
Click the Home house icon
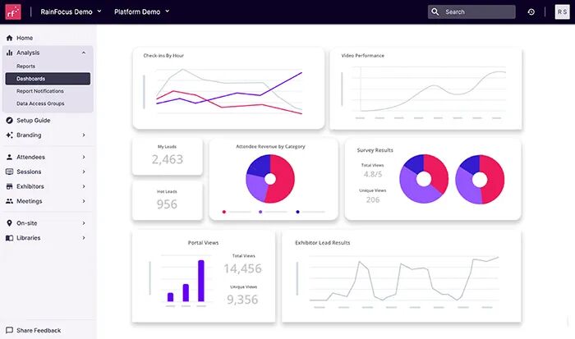click(10, 38)
